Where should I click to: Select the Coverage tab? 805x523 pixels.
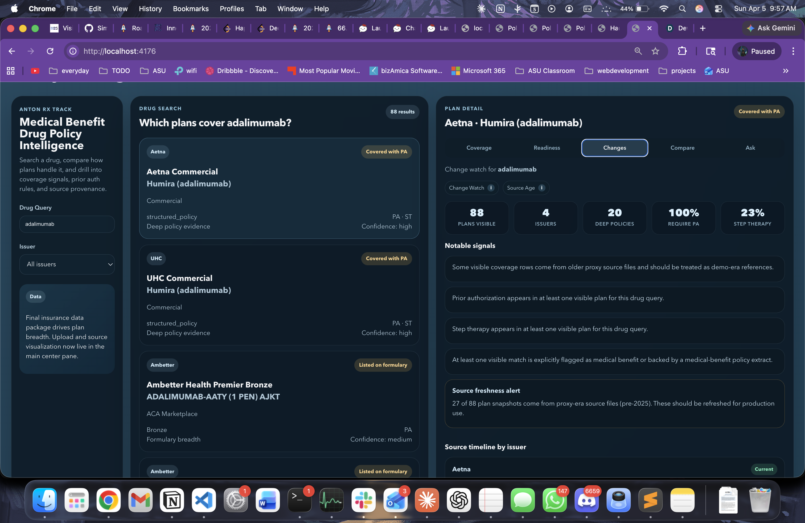pos(479,148)
